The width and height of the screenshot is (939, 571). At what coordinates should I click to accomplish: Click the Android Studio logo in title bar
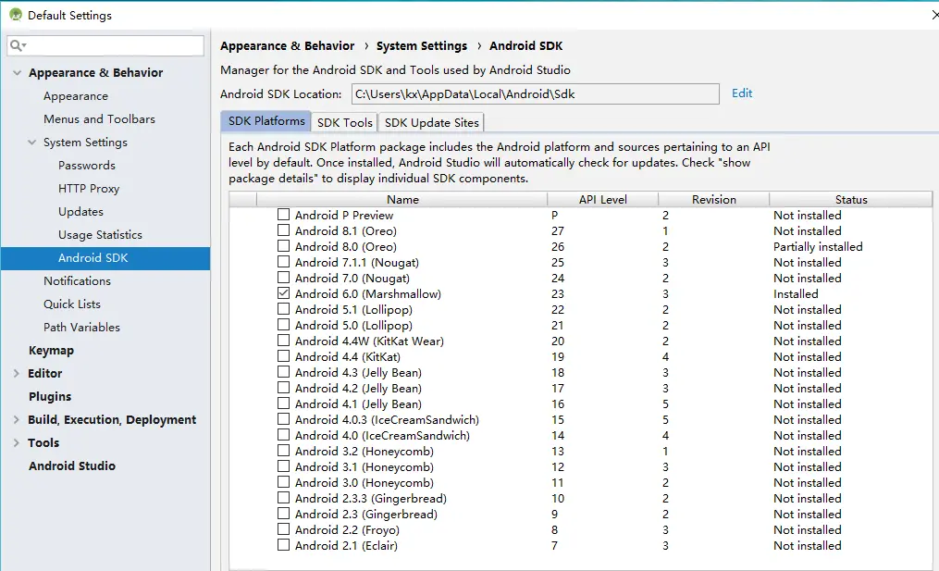(16, 15)
